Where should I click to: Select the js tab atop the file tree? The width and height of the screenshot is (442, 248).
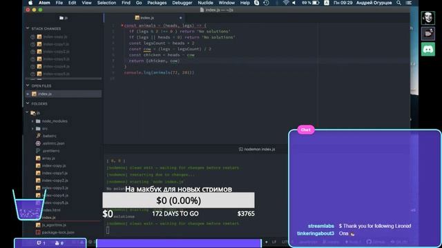pyautogui.click(x=64, y=18)
